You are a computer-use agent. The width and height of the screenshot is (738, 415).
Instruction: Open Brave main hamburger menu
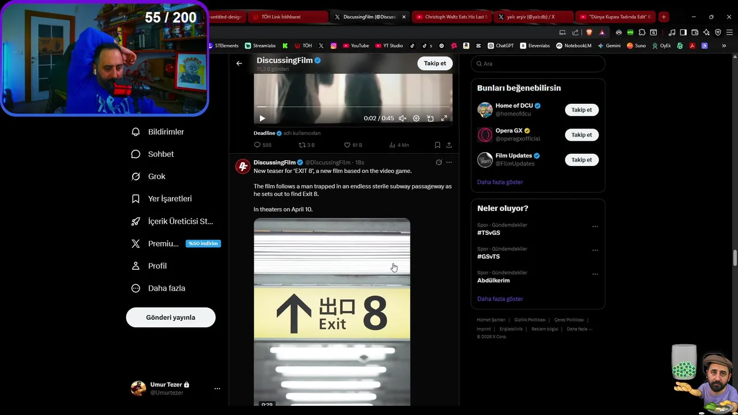pyautogui.click(x=729, y=32)
